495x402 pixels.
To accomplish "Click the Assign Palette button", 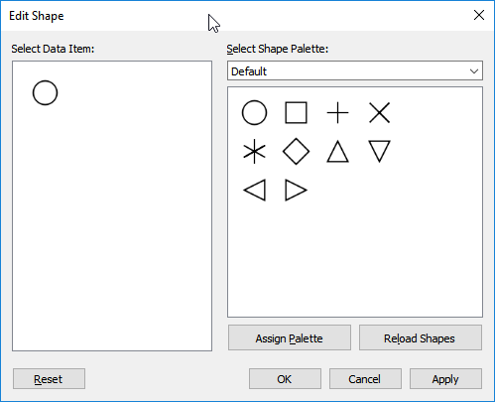I will (290, 337).
